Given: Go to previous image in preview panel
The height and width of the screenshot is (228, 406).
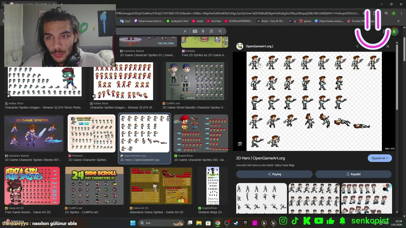Looking at the screenshot, I should point(357,46).
